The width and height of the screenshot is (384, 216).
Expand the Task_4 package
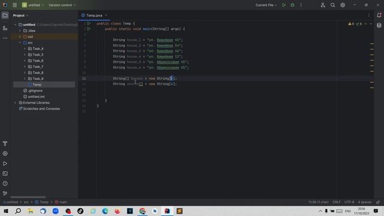coord(25,49)
